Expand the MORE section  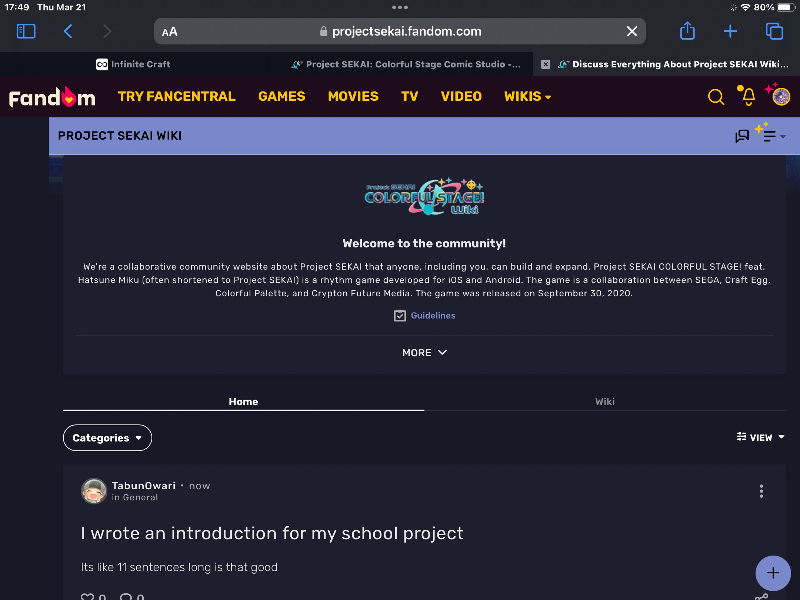point(424,353)
